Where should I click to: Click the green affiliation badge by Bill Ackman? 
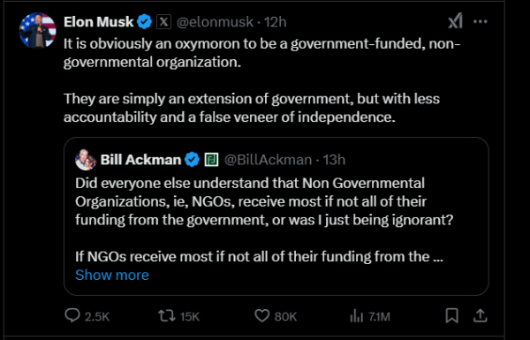[211, 160]
